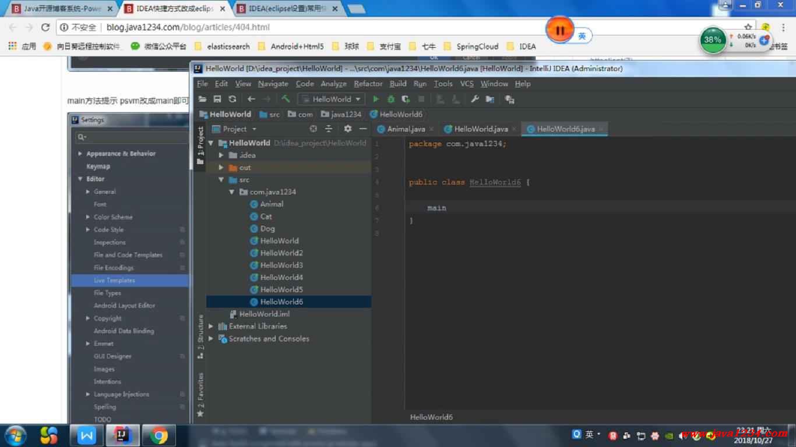Click the Run with Coverage icon
796x447 pixels.
[406, 100]
